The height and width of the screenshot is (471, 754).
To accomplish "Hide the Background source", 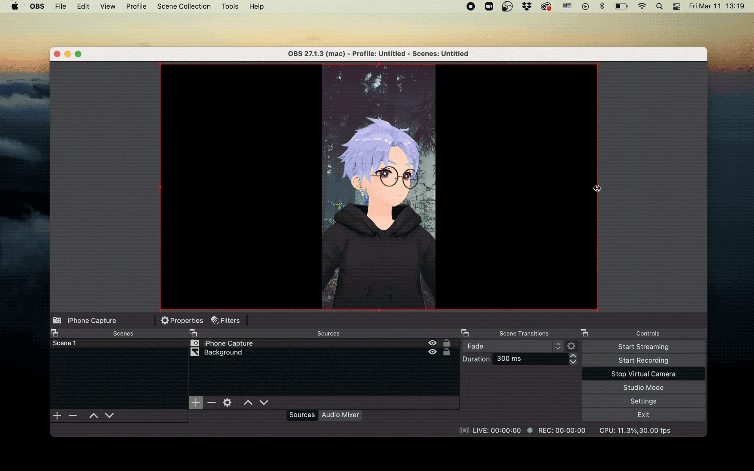I will pyautogui.click(x=432, y=352).
